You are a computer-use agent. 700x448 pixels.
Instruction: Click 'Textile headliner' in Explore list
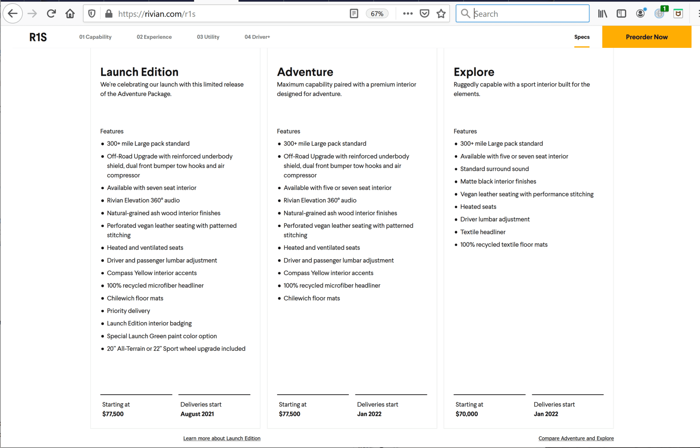(x=483, y=232)
